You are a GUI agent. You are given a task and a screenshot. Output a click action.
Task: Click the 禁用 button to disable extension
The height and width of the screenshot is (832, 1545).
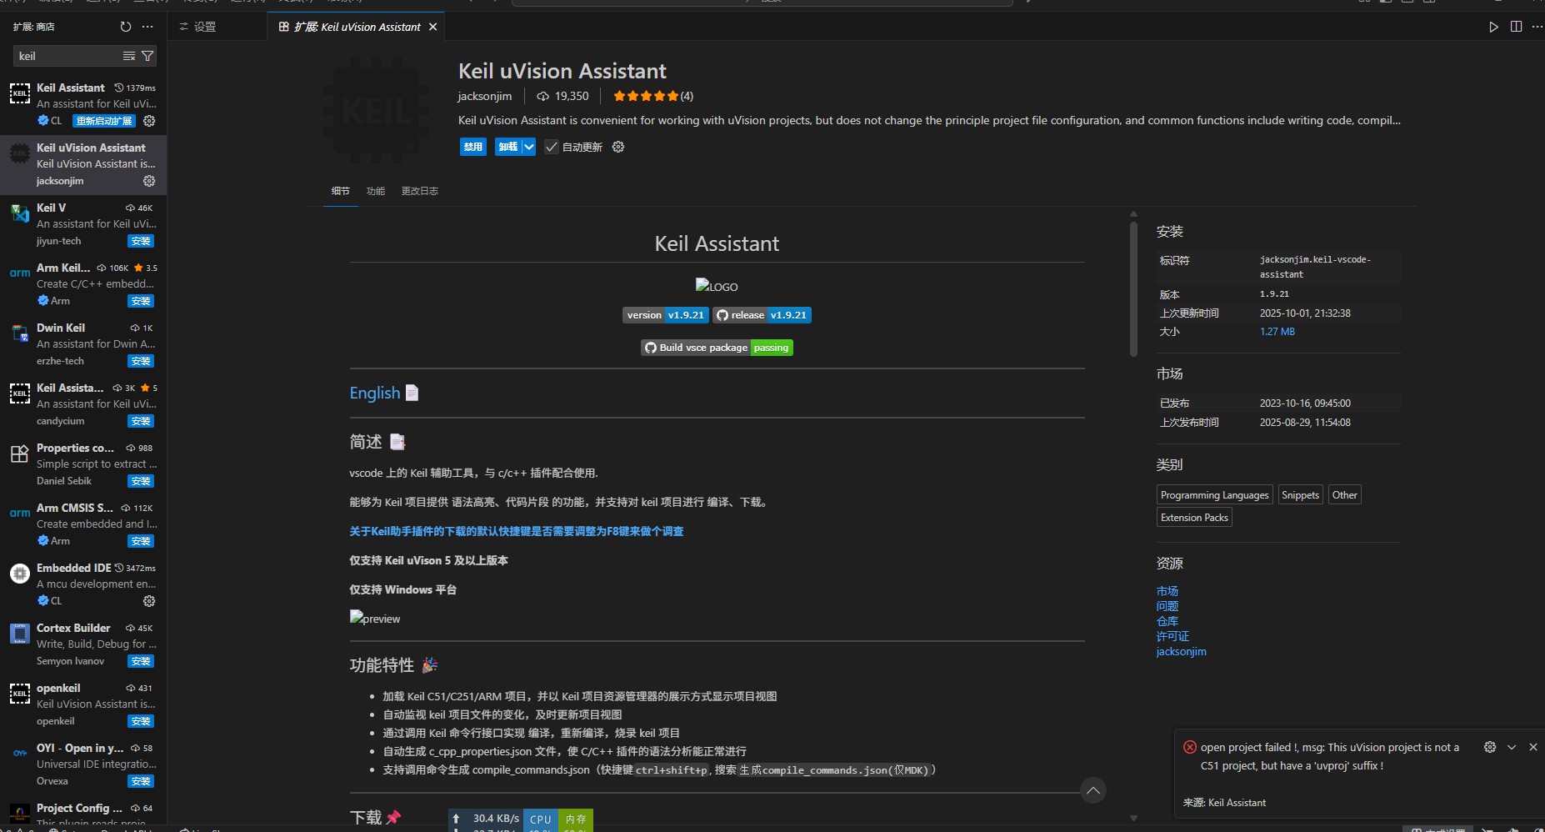click(472, 147)
